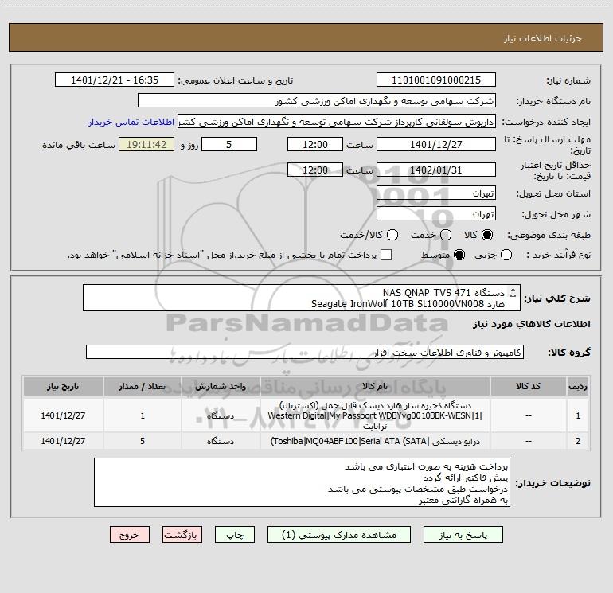
Task: Click the buyer organization name field
Action: 317,101
